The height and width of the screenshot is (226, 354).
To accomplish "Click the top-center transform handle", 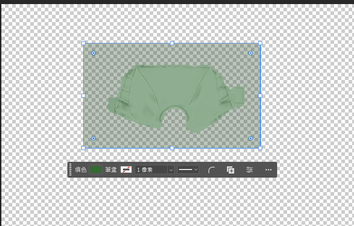I will (x=172, y=43).
